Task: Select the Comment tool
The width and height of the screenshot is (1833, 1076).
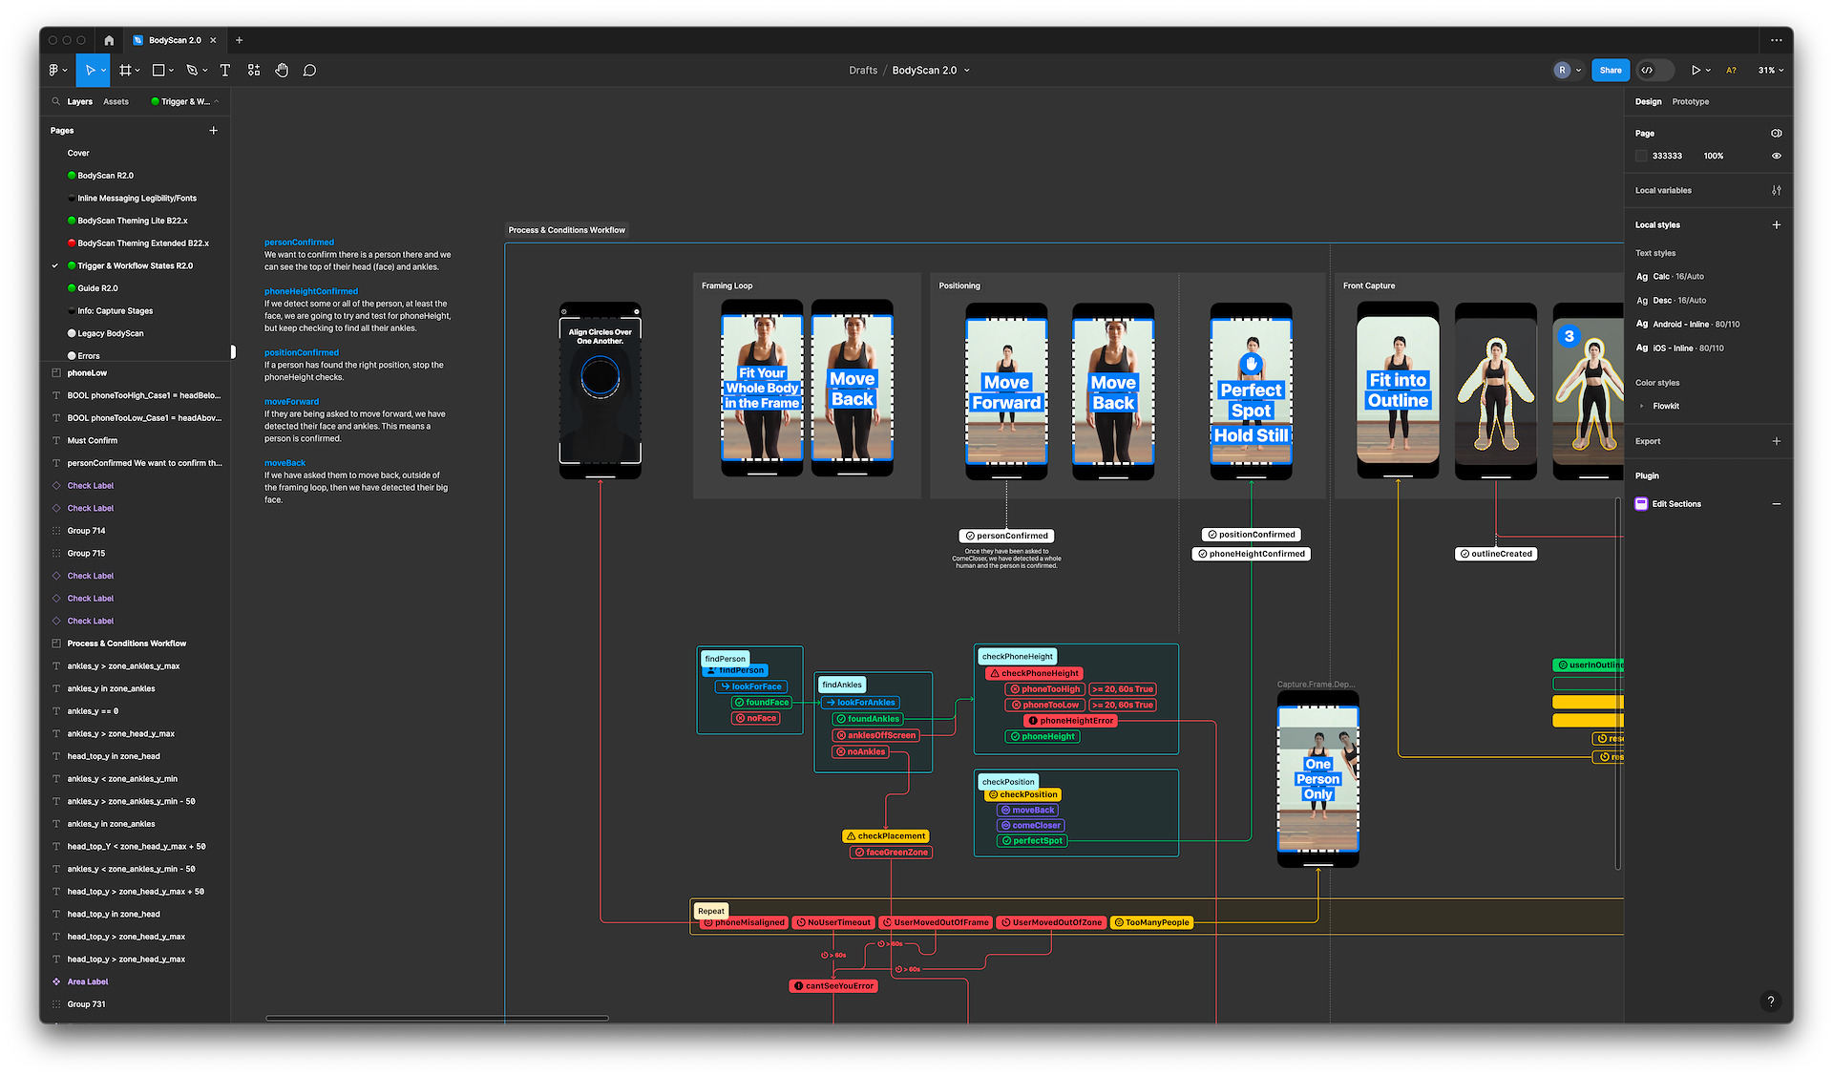Action: point(309,71)
